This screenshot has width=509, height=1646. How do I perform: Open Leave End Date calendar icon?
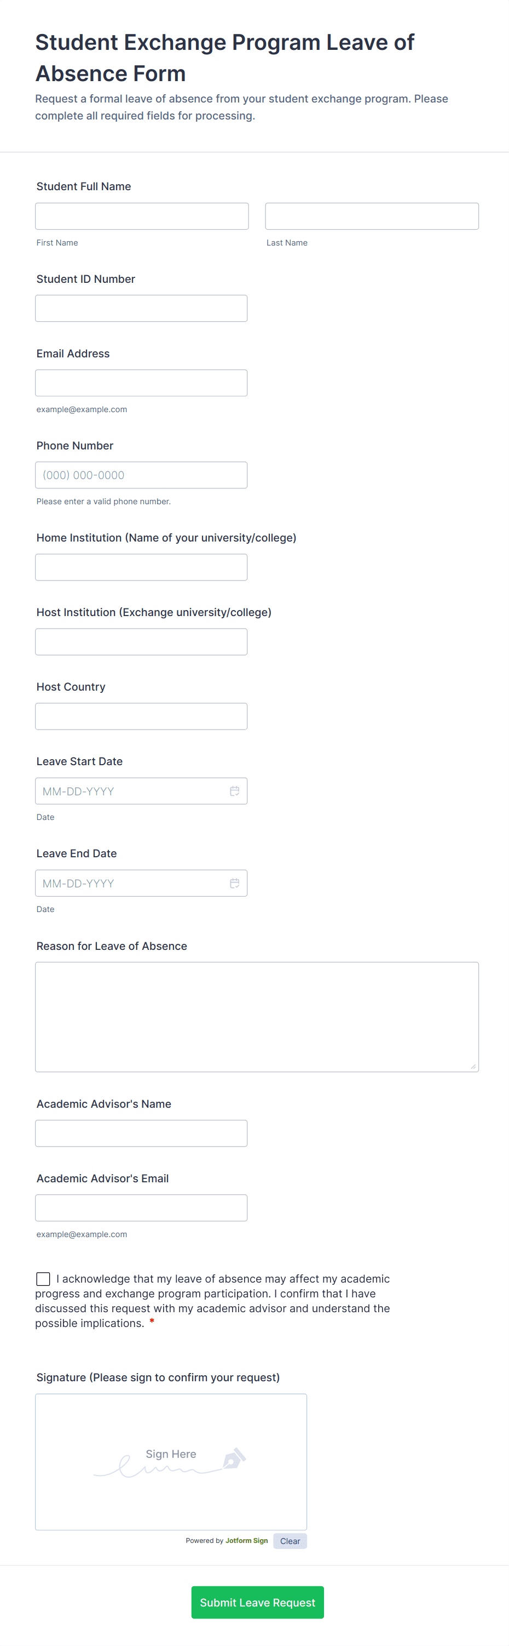click(235, 883)
